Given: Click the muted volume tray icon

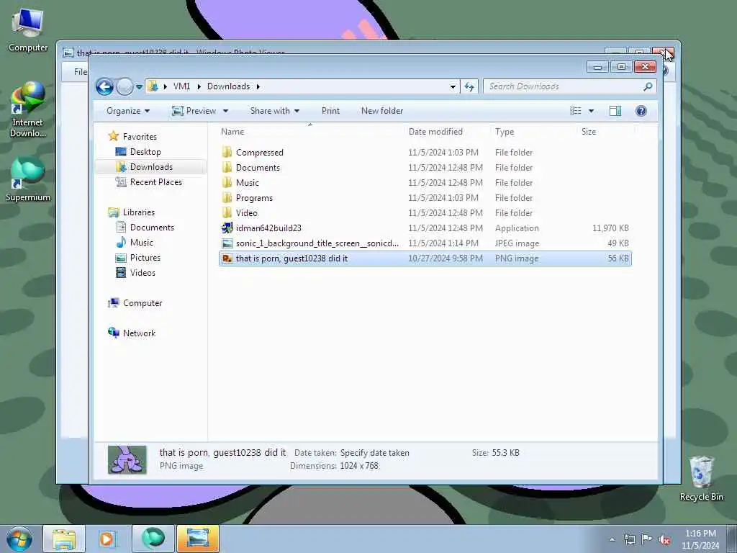Looking at the screenshot, I should (x=664, y=539).
